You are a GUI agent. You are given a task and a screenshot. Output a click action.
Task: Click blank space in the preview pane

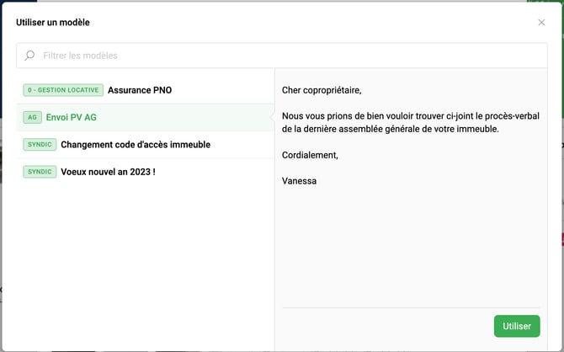pos(411,244)
